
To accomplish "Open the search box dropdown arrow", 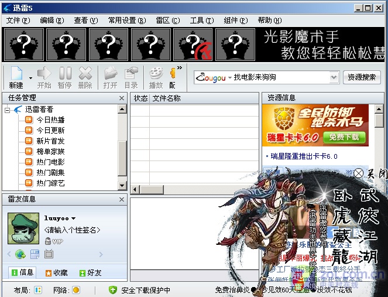I will click(x=334, y=77).
